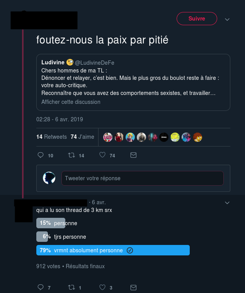View the 14 Retweets list

click(51, 137)
